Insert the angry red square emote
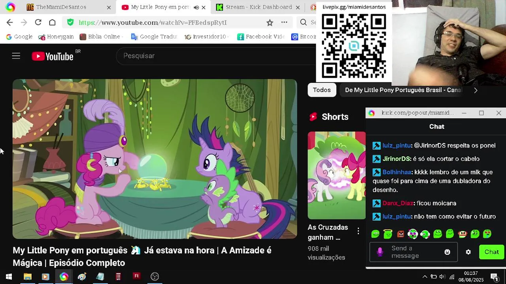 400,234
